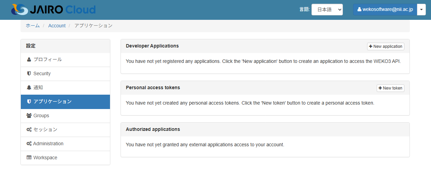This screenshot has width=431, height=176.
Task: Click the JAIRO Cloud logo
Action: pyautogui.click(x=53, y=10)
